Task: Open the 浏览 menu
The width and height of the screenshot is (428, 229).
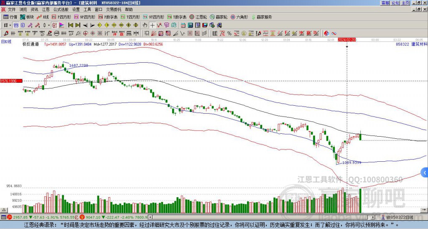Action: click(23, 10)
